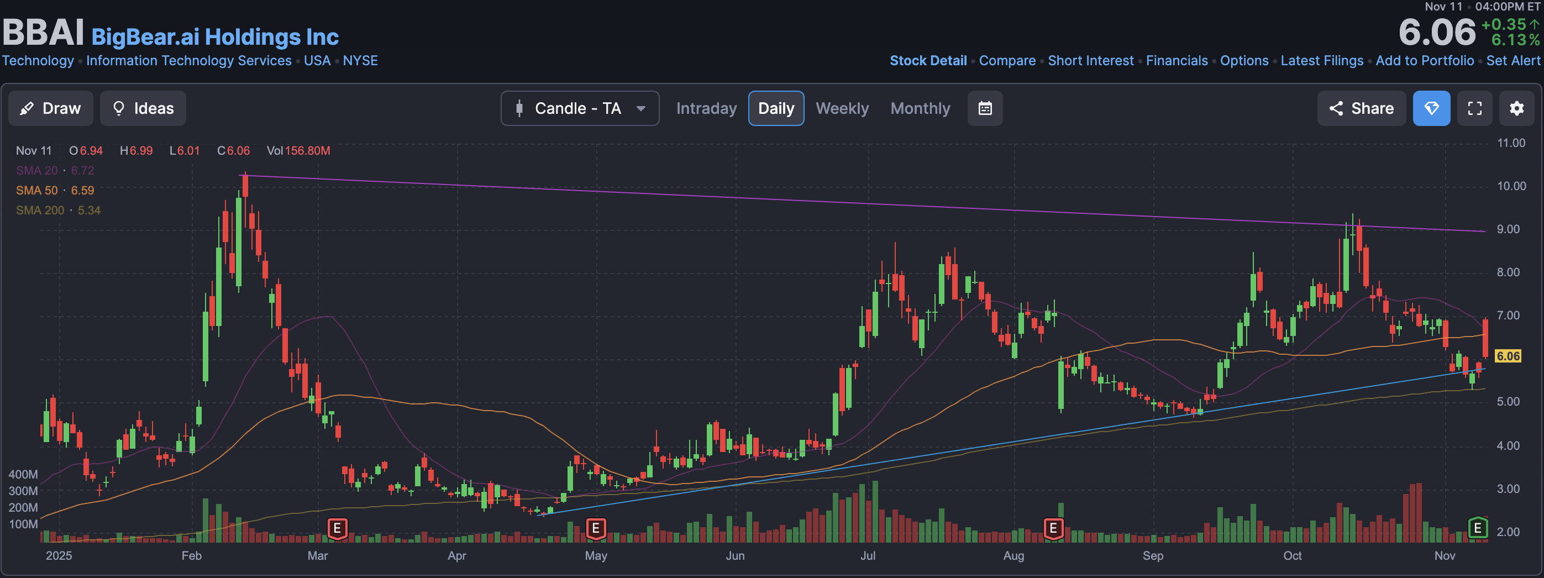Switch to Intraday timeframe
This screenshot has width=1544, height=578.
[706, 108]
